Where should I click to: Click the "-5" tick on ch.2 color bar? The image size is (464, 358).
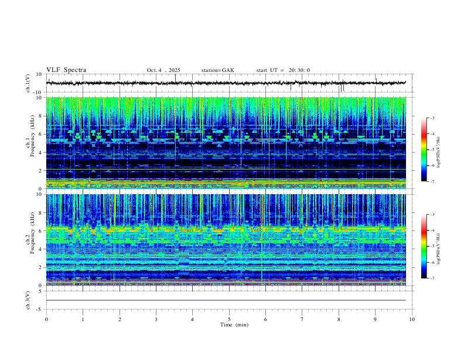coord(432,246)
